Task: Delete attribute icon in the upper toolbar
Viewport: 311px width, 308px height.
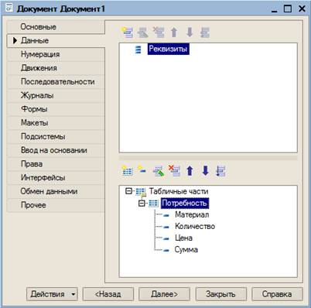Action: 159,33
